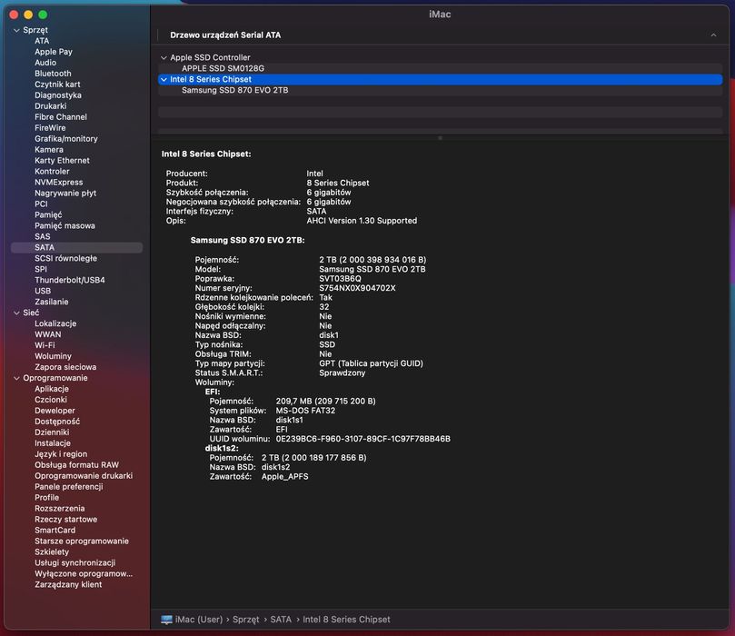Click SATA breadcrumb in path bar

[281, 620]
